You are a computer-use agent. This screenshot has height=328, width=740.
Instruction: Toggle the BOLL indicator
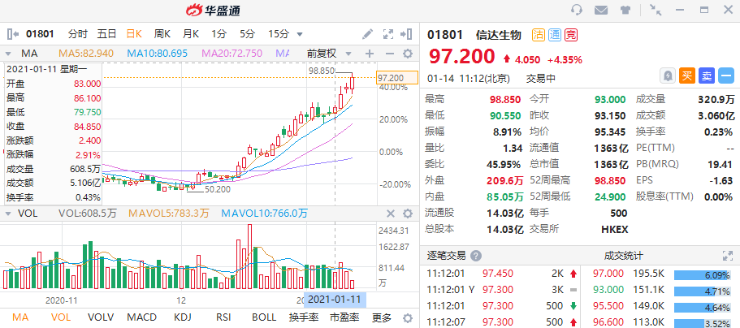[x=264, y=317]
